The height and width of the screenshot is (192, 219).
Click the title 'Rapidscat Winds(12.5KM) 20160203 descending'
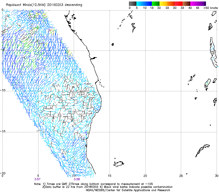[44, 5]
